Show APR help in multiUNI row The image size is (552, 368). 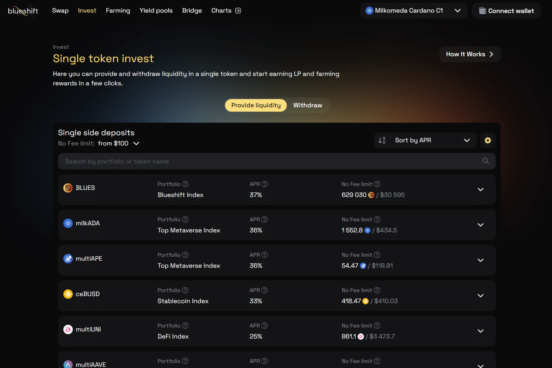coord(265,326)
